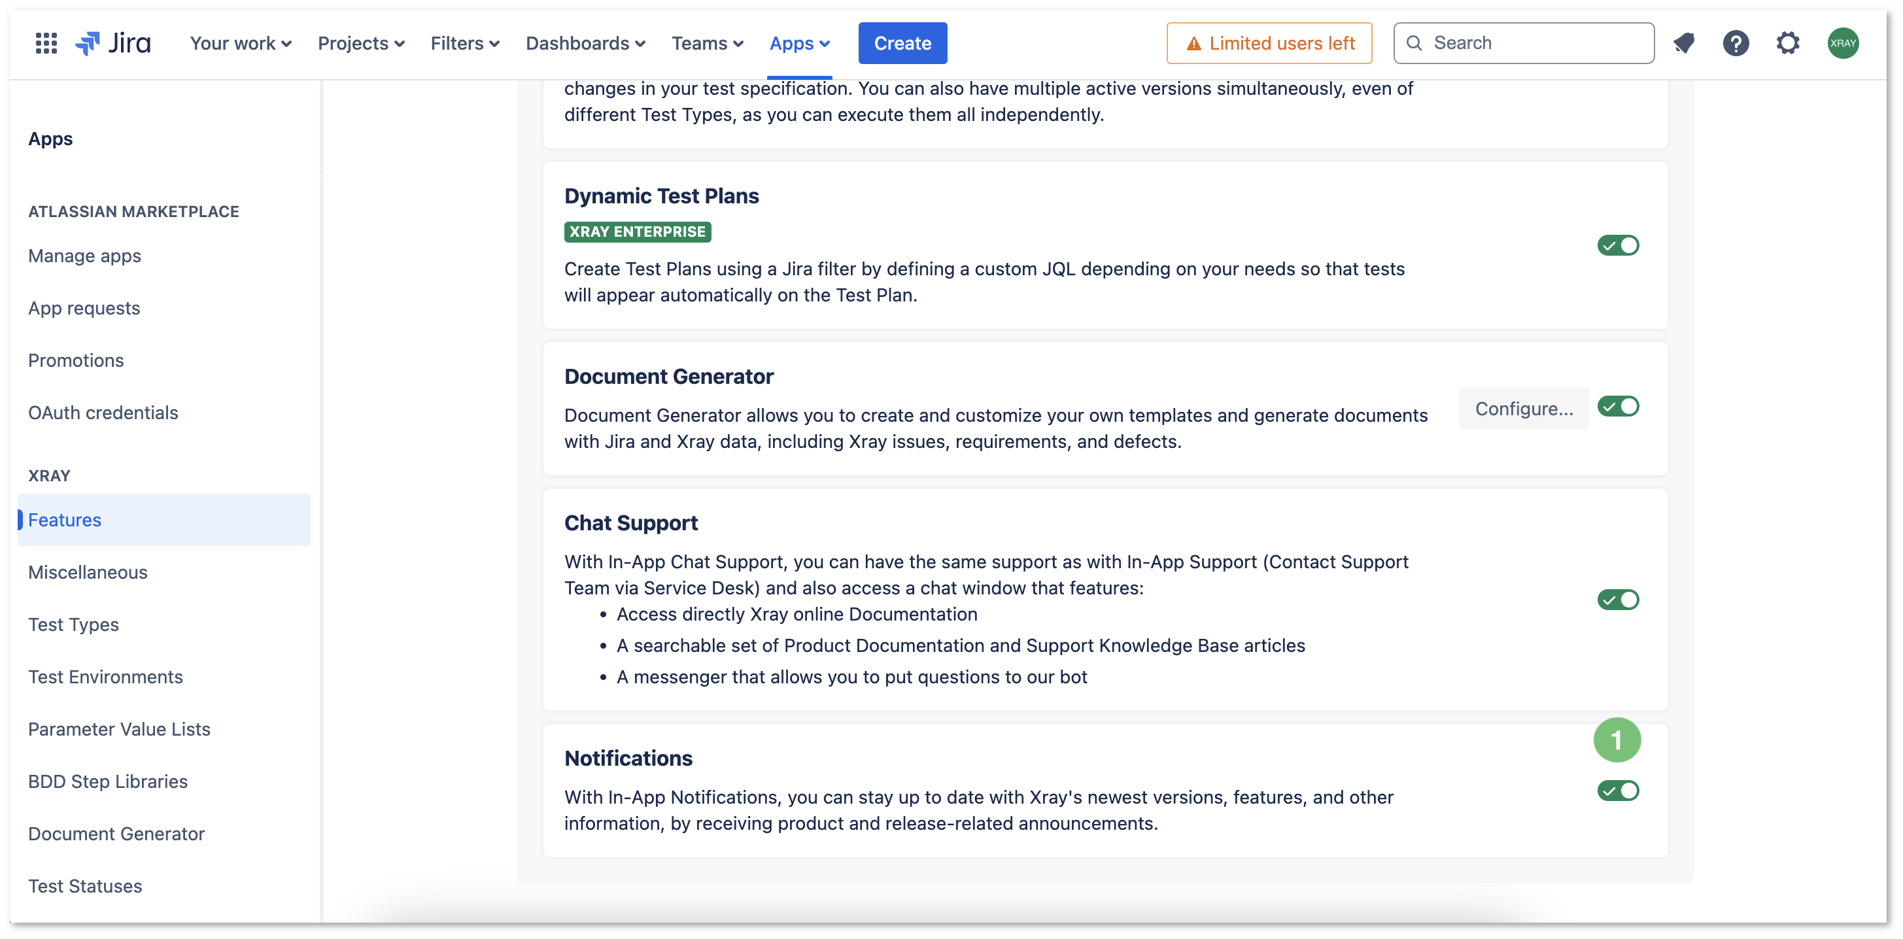Expand the Dashboards dropdown
Screen dimensions: 1903x939
[x=585, y=43]
